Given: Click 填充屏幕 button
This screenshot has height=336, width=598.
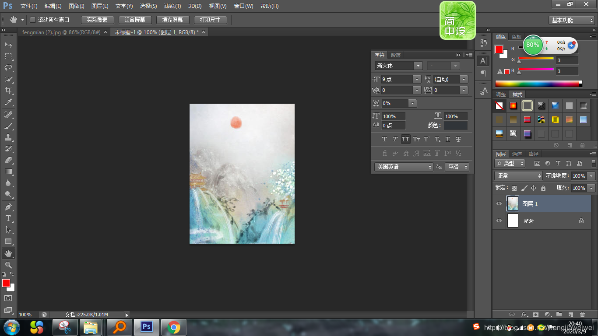Looking at the screenshot, I should (x=172, y=20).
